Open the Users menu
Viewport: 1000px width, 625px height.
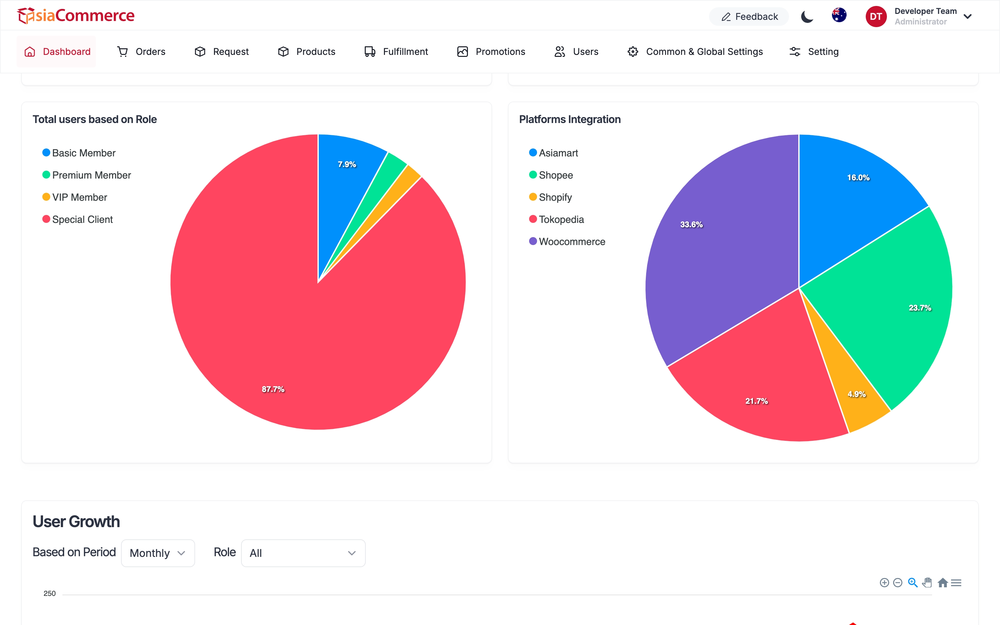click(576, 52)
